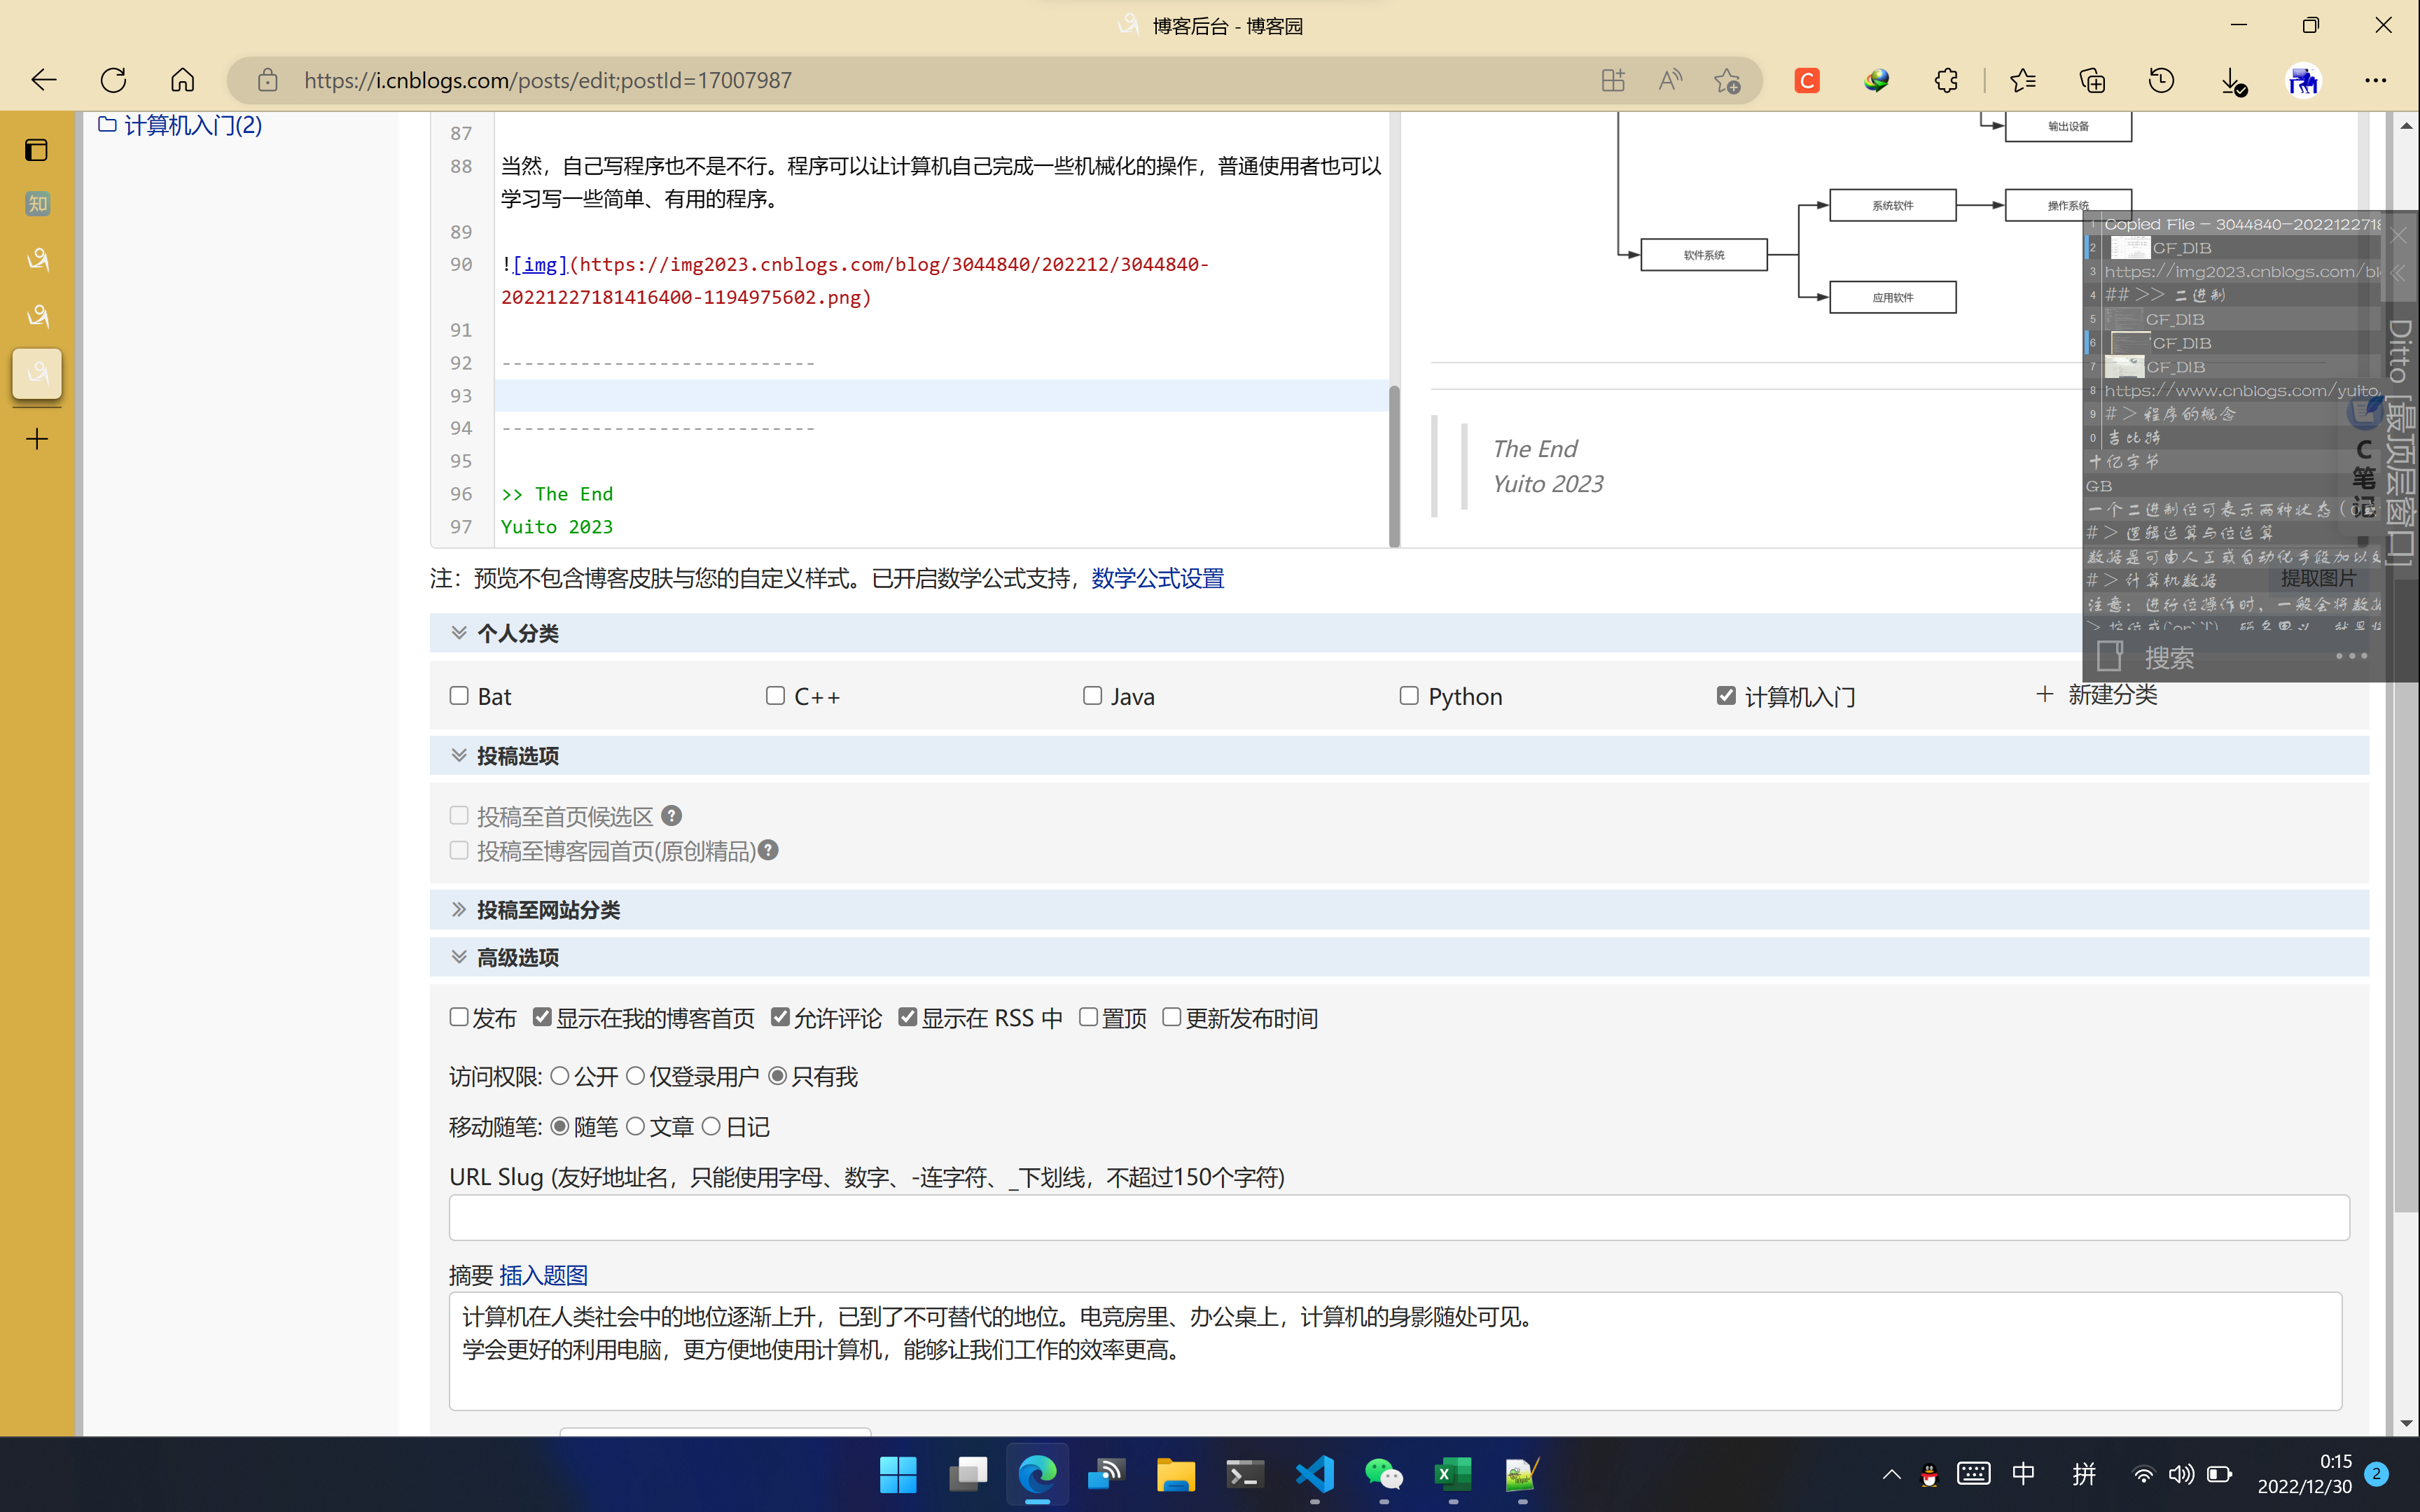2420x1512 pixels.
Task: Click 新建分类 to add a category
Action: [x=2097, y=694]
